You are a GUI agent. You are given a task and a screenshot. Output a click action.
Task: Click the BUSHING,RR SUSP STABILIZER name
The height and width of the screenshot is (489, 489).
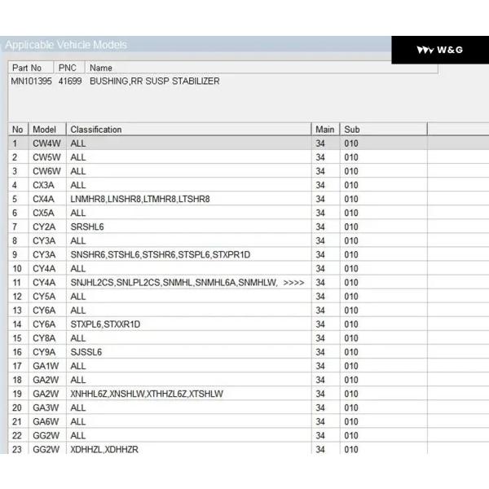(154, 81)
